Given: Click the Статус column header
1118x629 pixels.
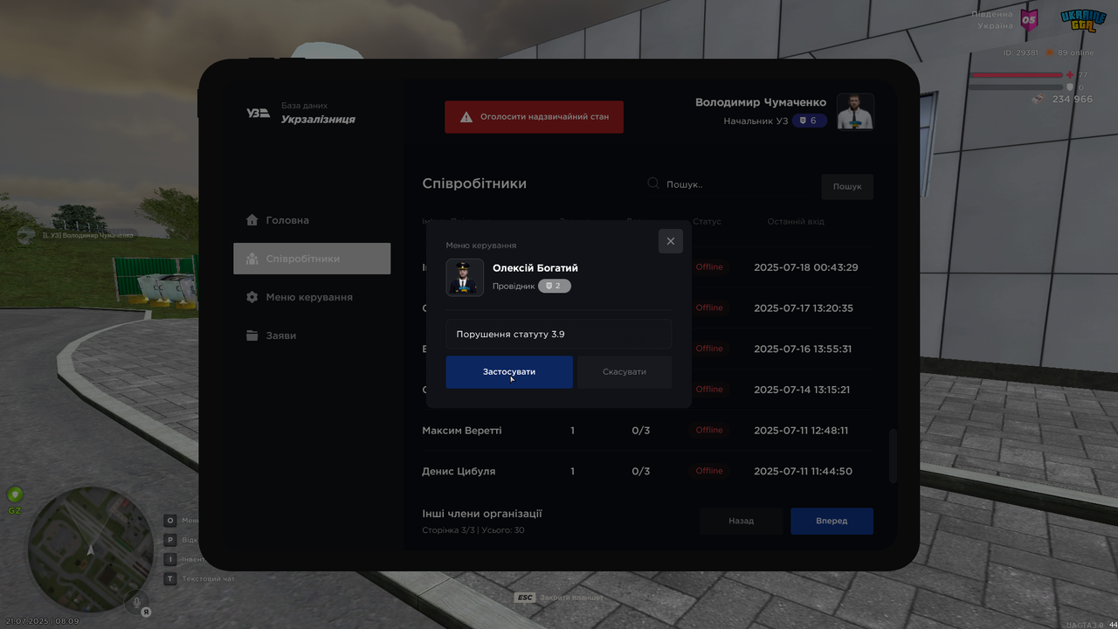Looking at the screenshot, I should pos(707,222).
